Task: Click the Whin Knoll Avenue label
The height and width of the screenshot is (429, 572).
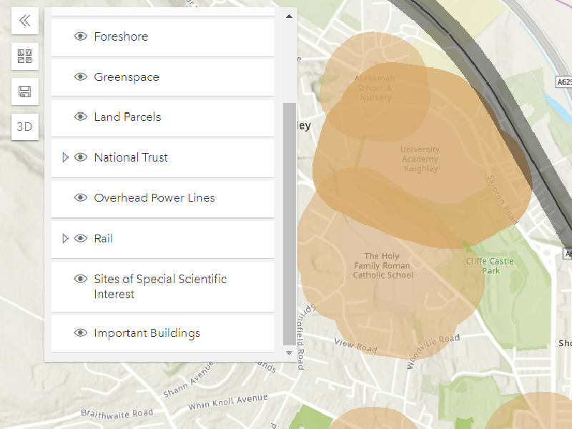Action: click(227, 402)
